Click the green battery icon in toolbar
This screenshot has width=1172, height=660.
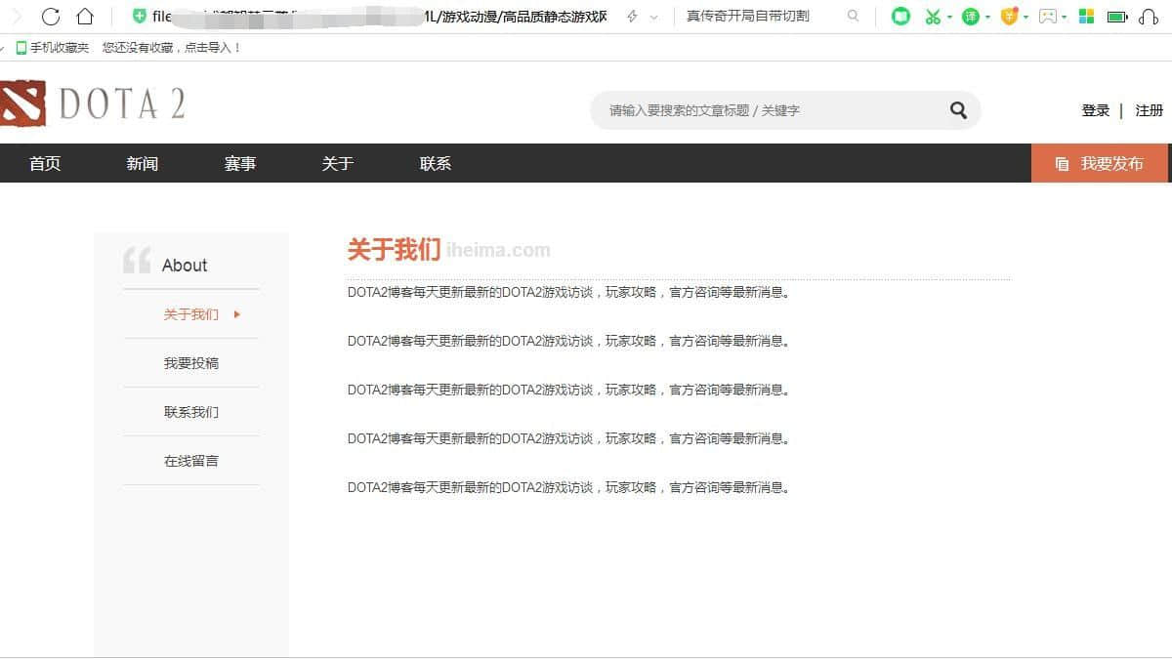pyautogui.click(x=1116, y=17)
